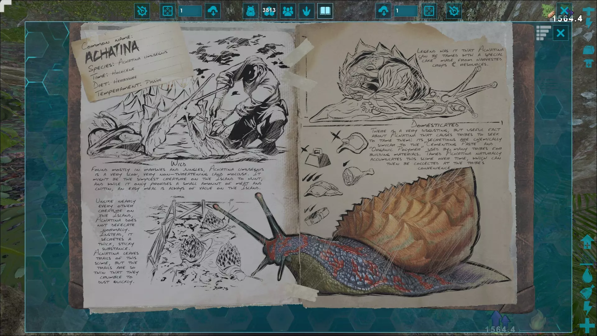Viewport: 597px width, 336px height.
Task: Click the right quantity field showing 1
Action: (406, 11)
